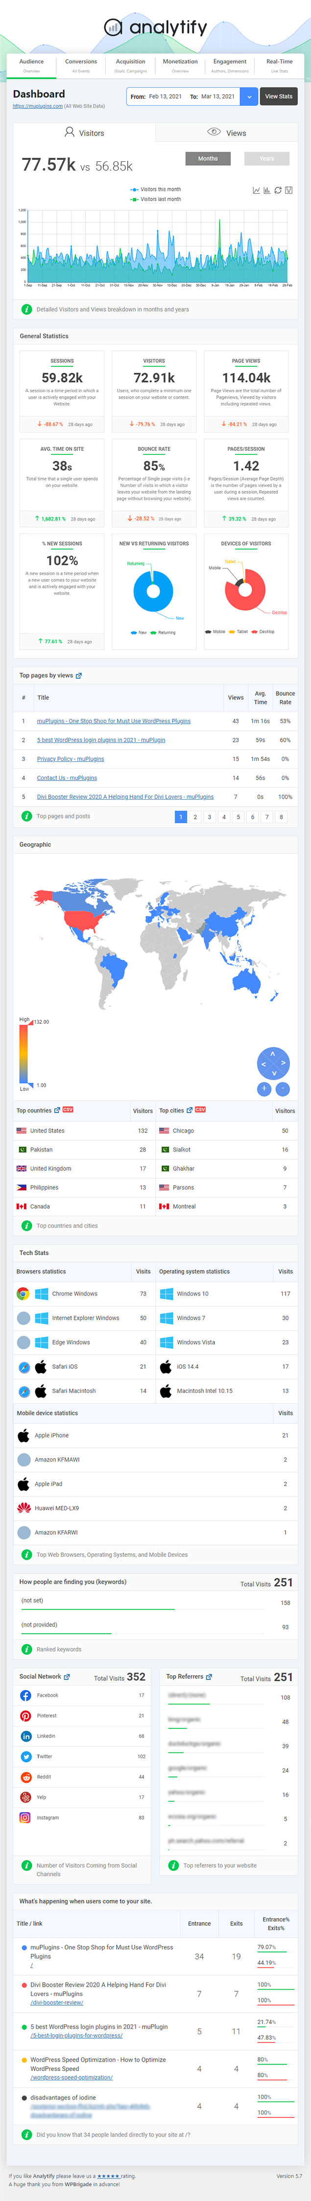The width and height of the screenshot is (311, 2201).
Task: Show the Months breakdown
Action: pos(208,158)
